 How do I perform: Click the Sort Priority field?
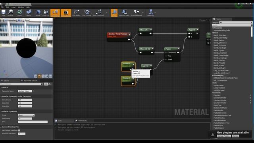tap(25, 118)
